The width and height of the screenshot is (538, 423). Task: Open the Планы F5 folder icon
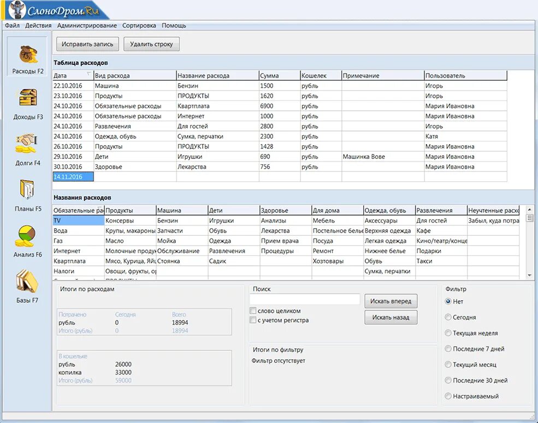[x=27, y=189]
